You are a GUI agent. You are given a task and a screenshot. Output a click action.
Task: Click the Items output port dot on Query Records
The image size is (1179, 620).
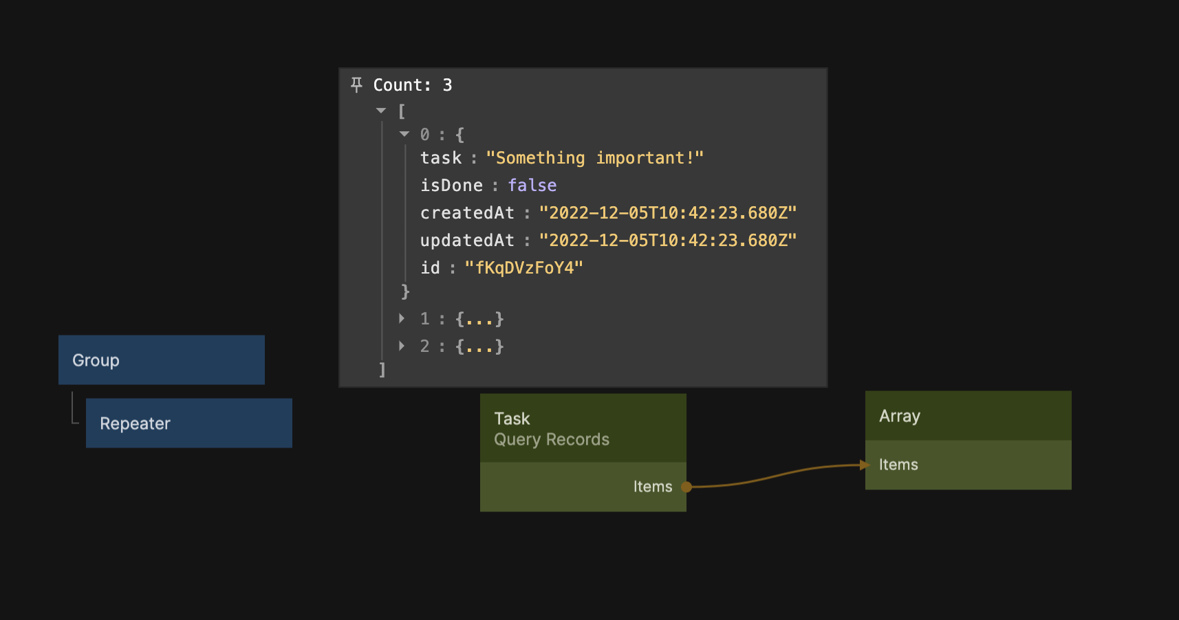click(686, 487)
